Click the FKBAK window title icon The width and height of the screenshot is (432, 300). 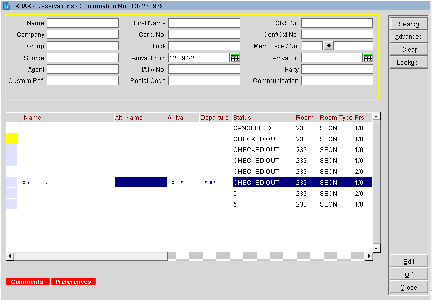(6, 6)
